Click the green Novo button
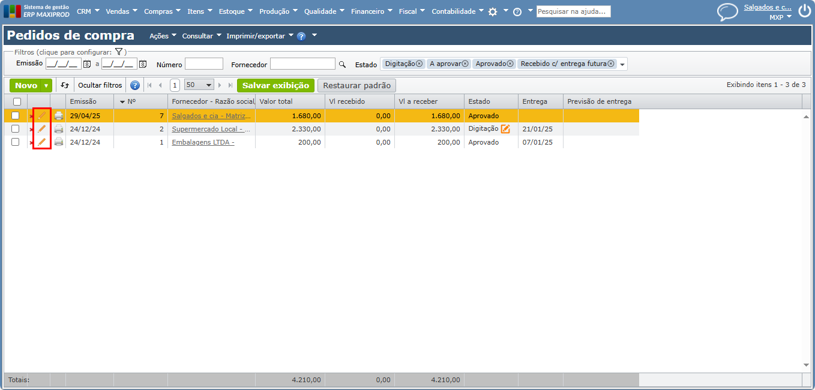The height and width of the screenshot is (390, 815). (x=25, y=86)
